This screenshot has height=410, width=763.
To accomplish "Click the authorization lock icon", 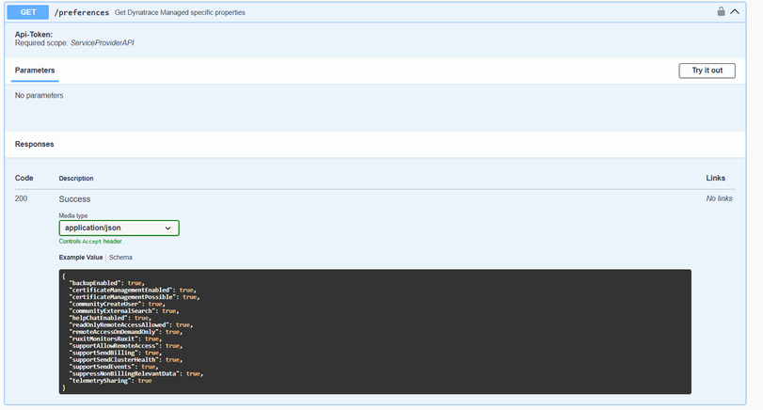I will click(x=722, y=12).
